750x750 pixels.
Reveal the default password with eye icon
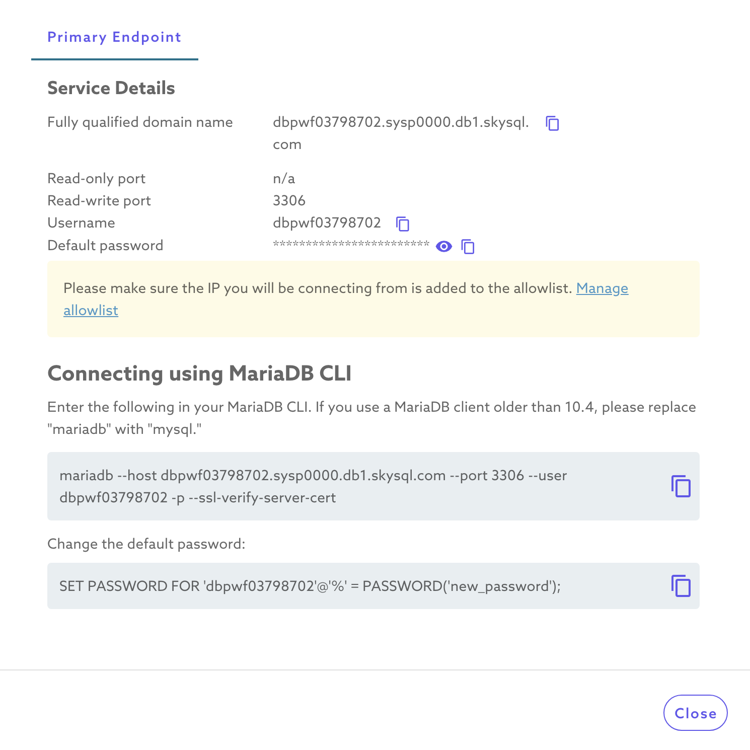pos(444,247)
